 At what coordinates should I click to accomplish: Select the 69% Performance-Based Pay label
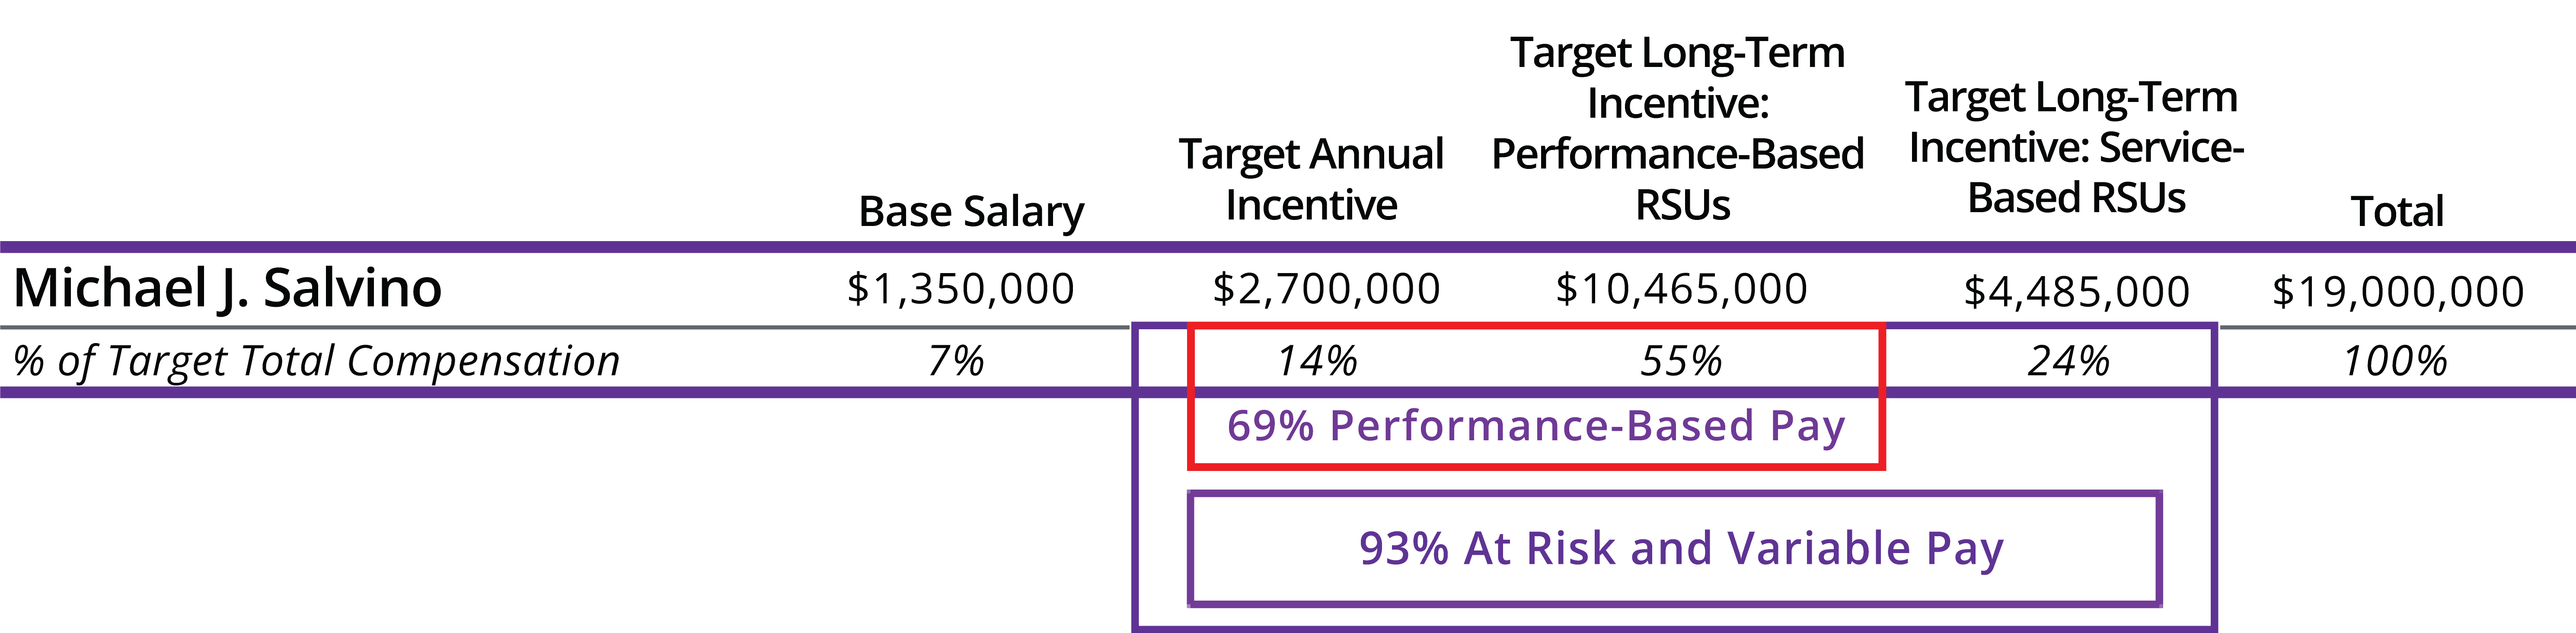pos(1535,427)
